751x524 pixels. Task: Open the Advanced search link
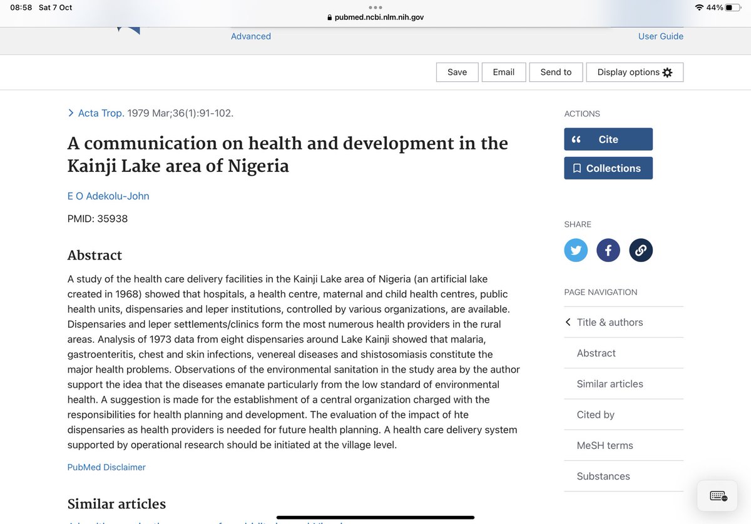(x=251, y=36)
